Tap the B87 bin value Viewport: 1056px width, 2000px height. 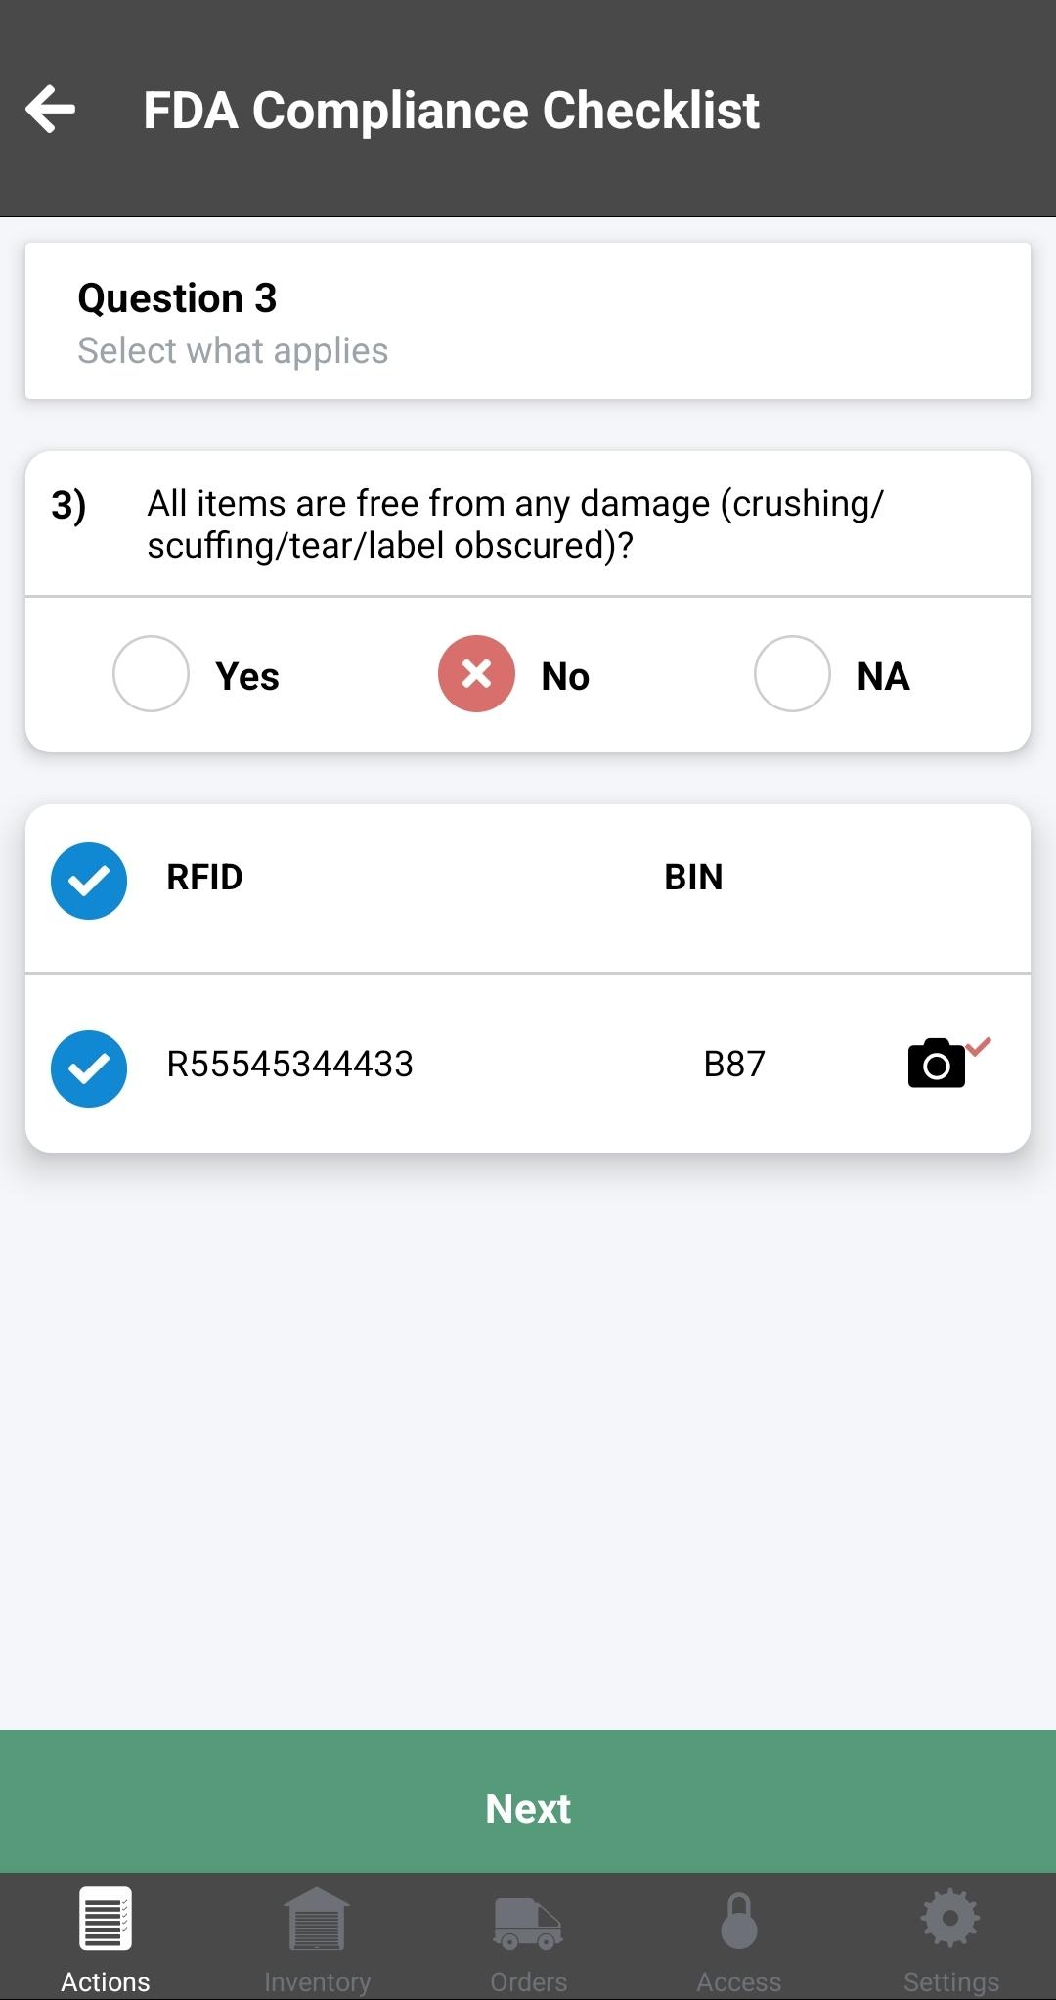(734, 1065)
